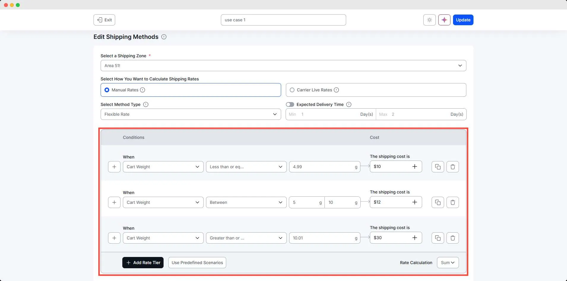Duplicate the first $10 rate tier
This screenshot has height=281, width=567.
pyautogui.click(x=437, y=166)
